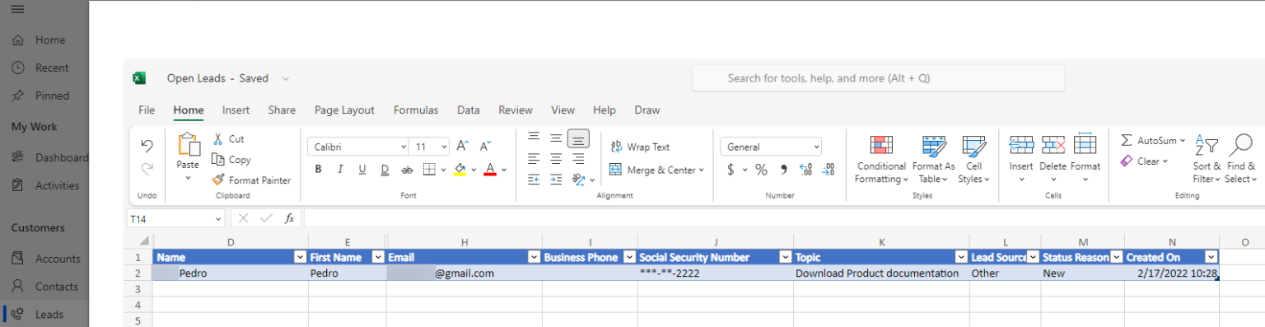Open the Topic column filter dropdown

point(962,257)
